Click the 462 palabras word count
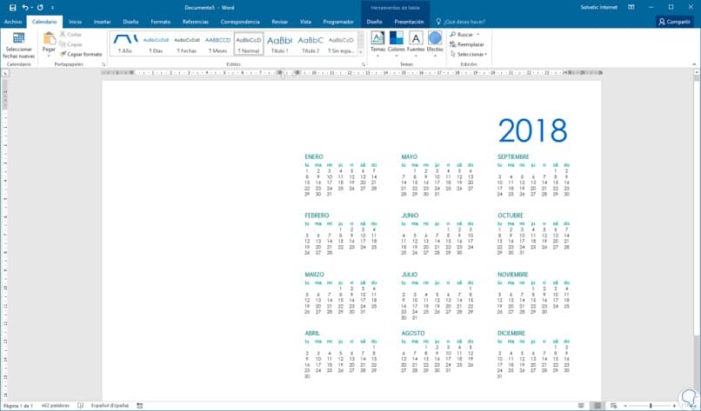Screen dimensions: 701x411 coord(55,406)
